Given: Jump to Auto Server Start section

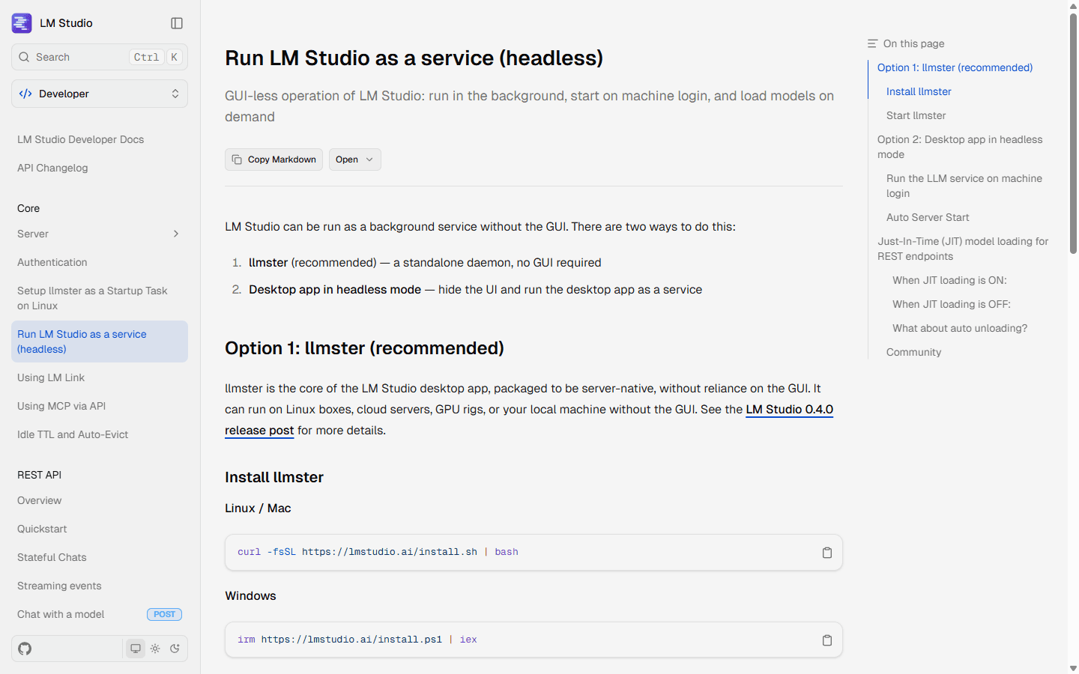Looking at the screenshot, I should tap(928, 217).
